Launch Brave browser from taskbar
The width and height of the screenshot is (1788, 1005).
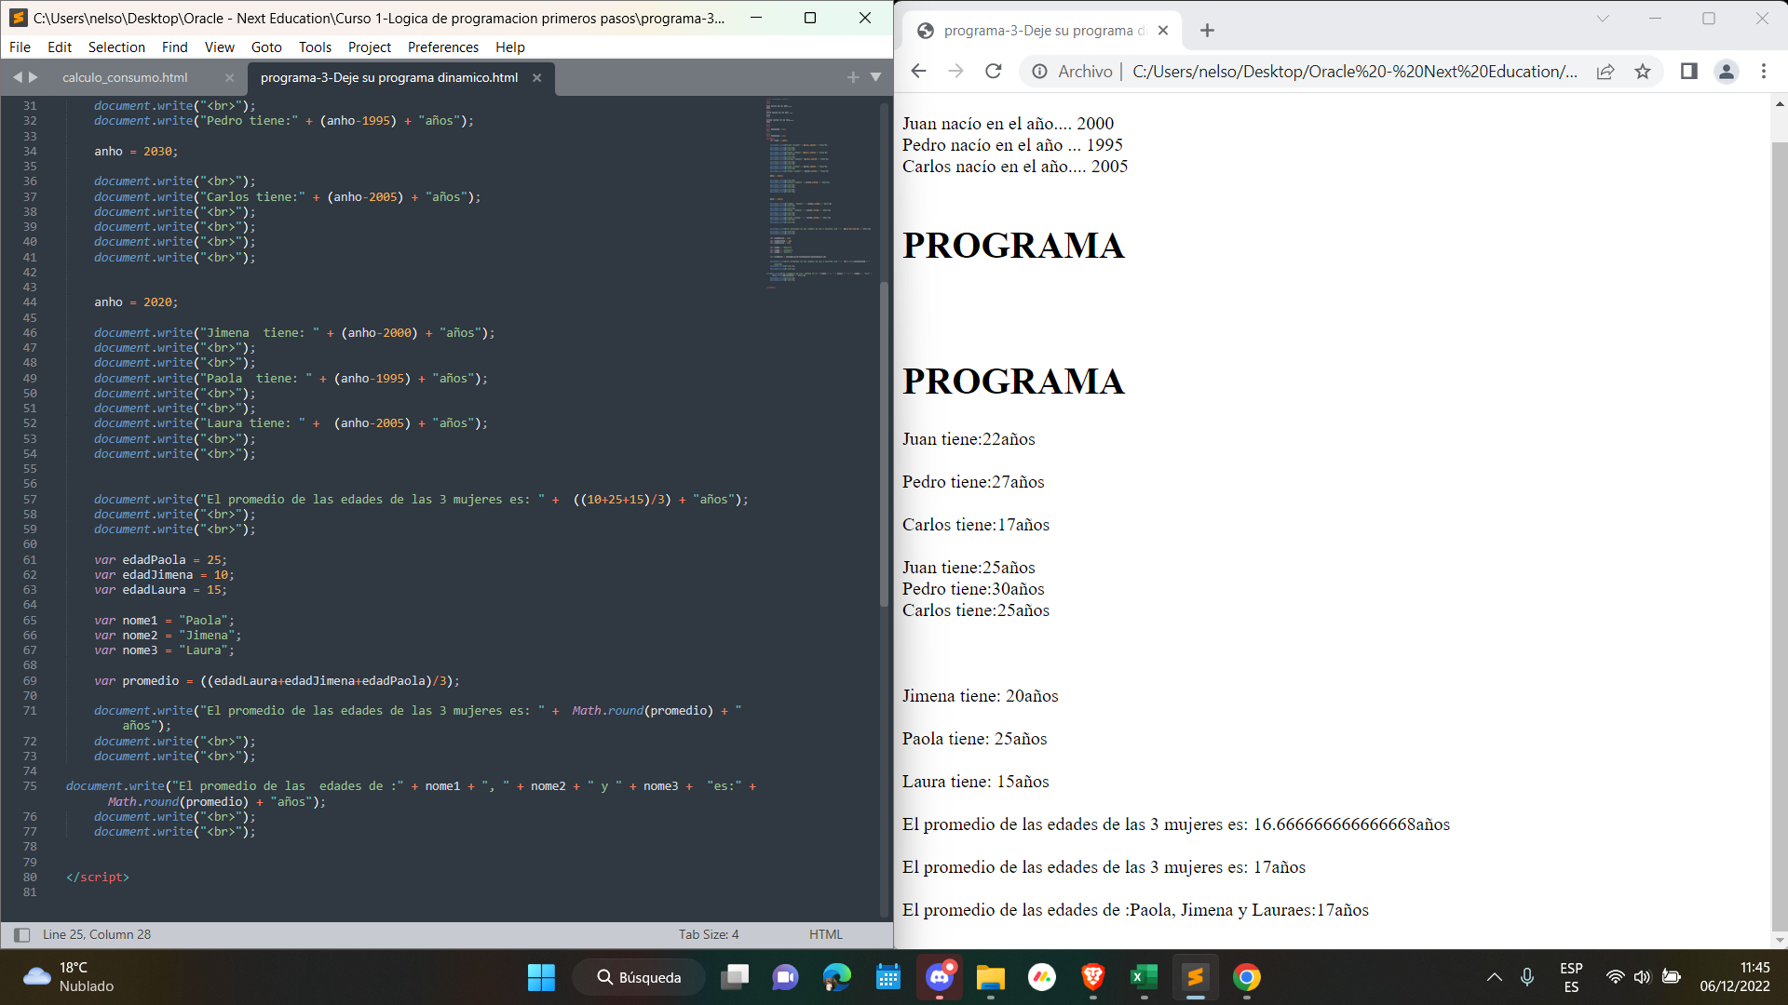(1092, 977)
